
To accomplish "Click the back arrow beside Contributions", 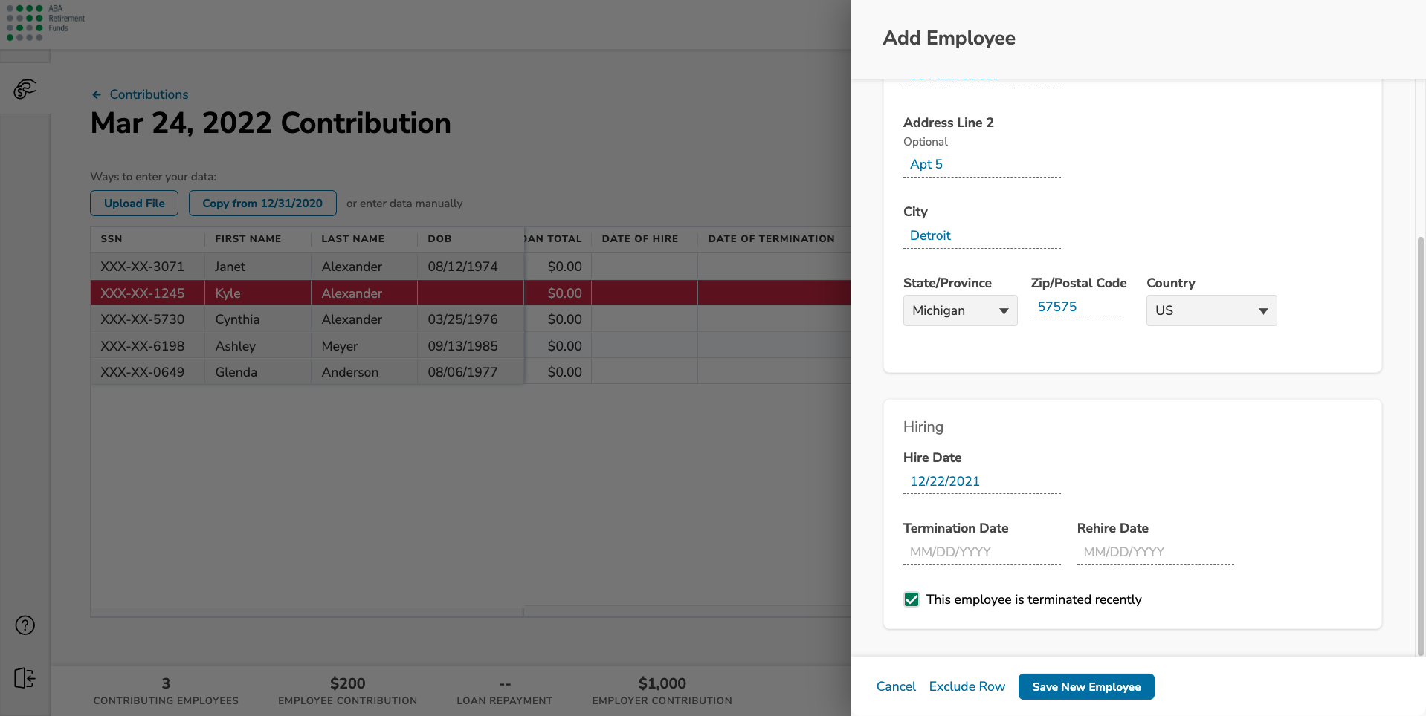I will (x=97, y=94).
